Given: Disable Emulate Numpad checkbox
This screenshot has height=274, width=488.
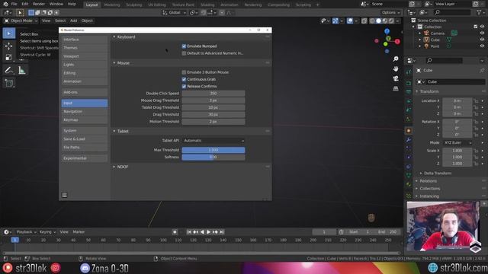Looking at the screenshot, I should (x=184, y=46).
